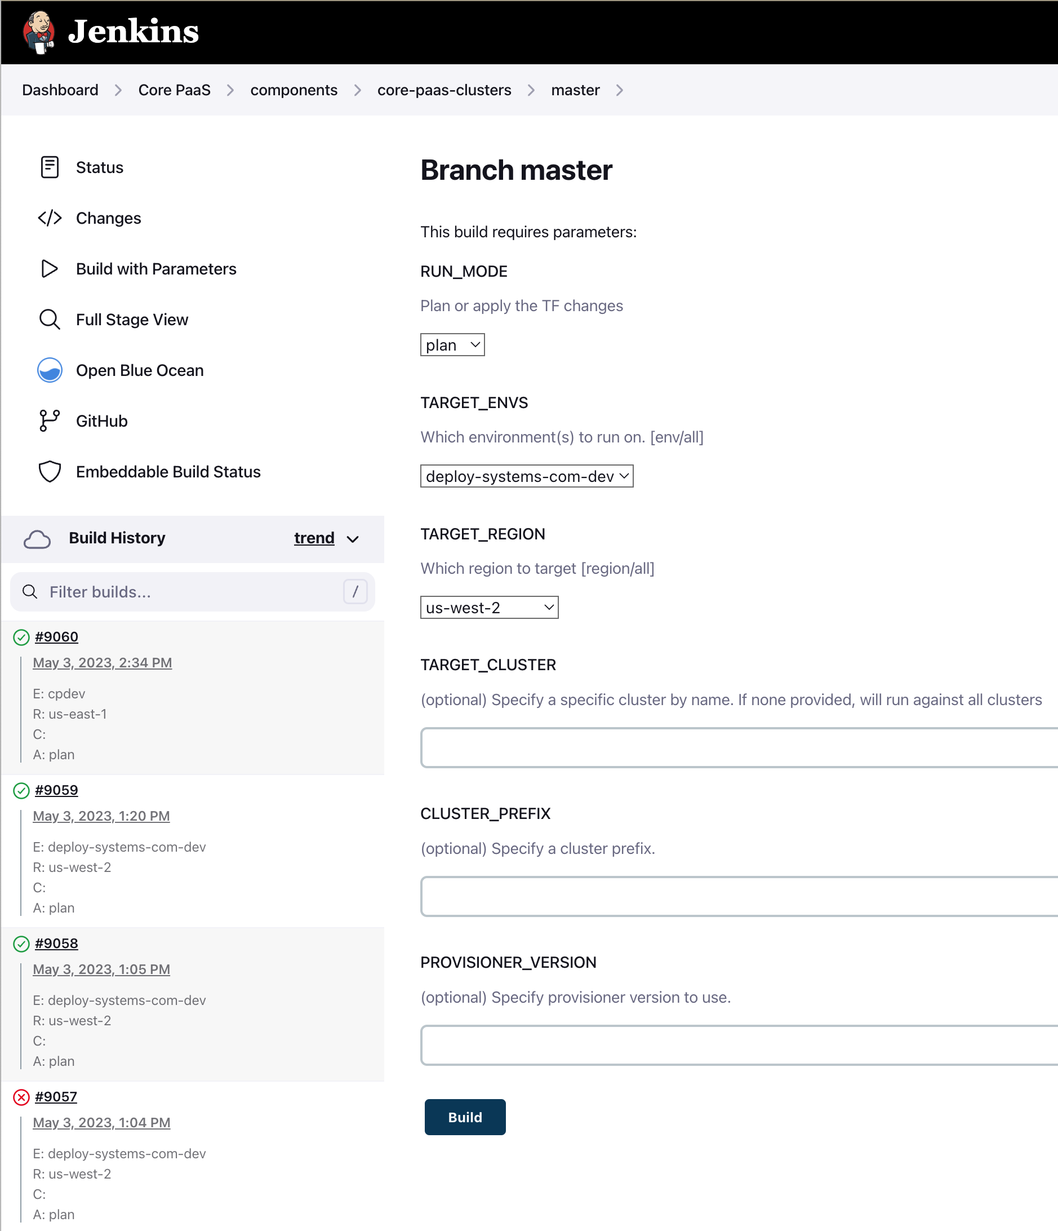Open the May 3, 2023, 2:34 PM timestamp

(102, 663)
